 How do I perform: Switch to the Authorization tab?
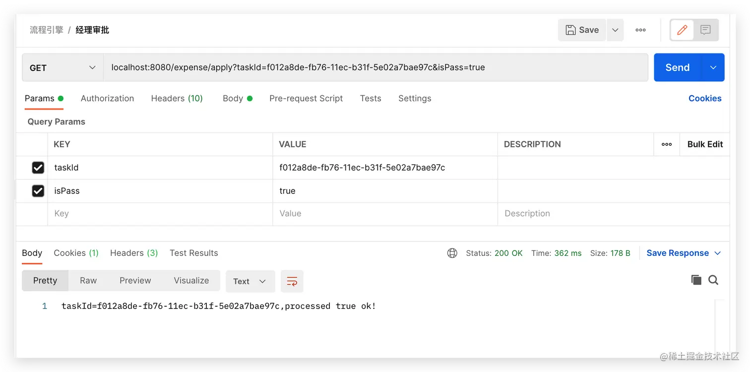107,98
